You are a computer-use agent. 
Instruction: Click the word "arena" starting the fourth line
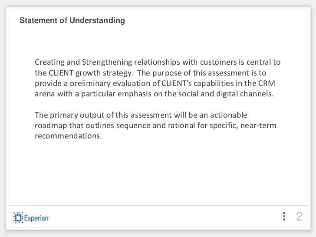coord(45,94)
